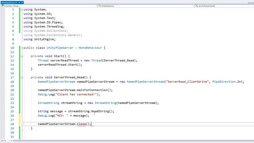254x143 pixels.
Task: Click the "ServerRead_ClientWrite" string literal
Action: 187,82
